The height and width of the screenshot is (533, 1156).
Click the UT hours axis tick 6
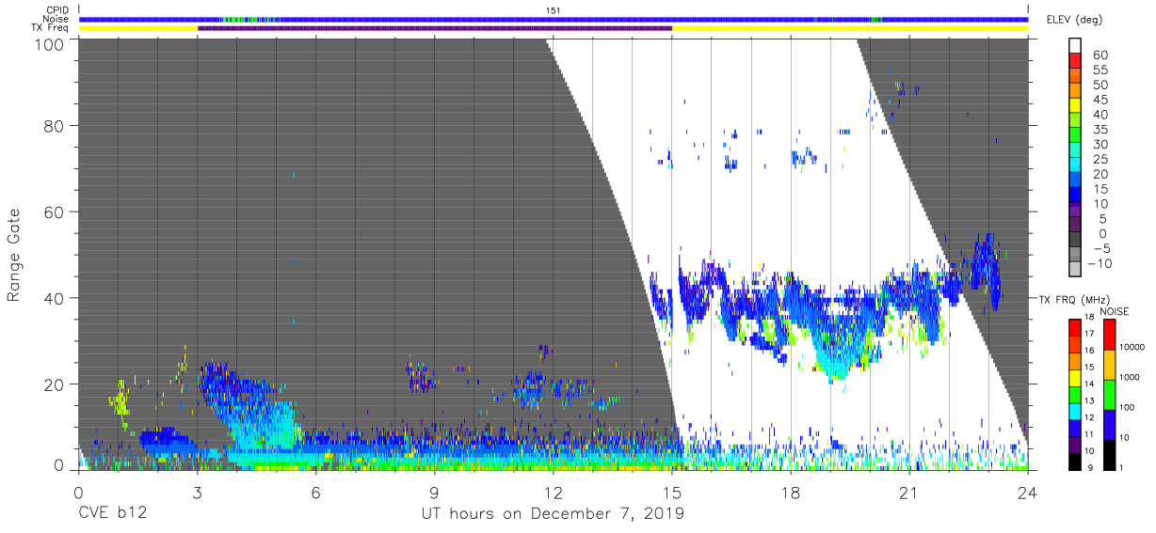click(x=315, y=493)
